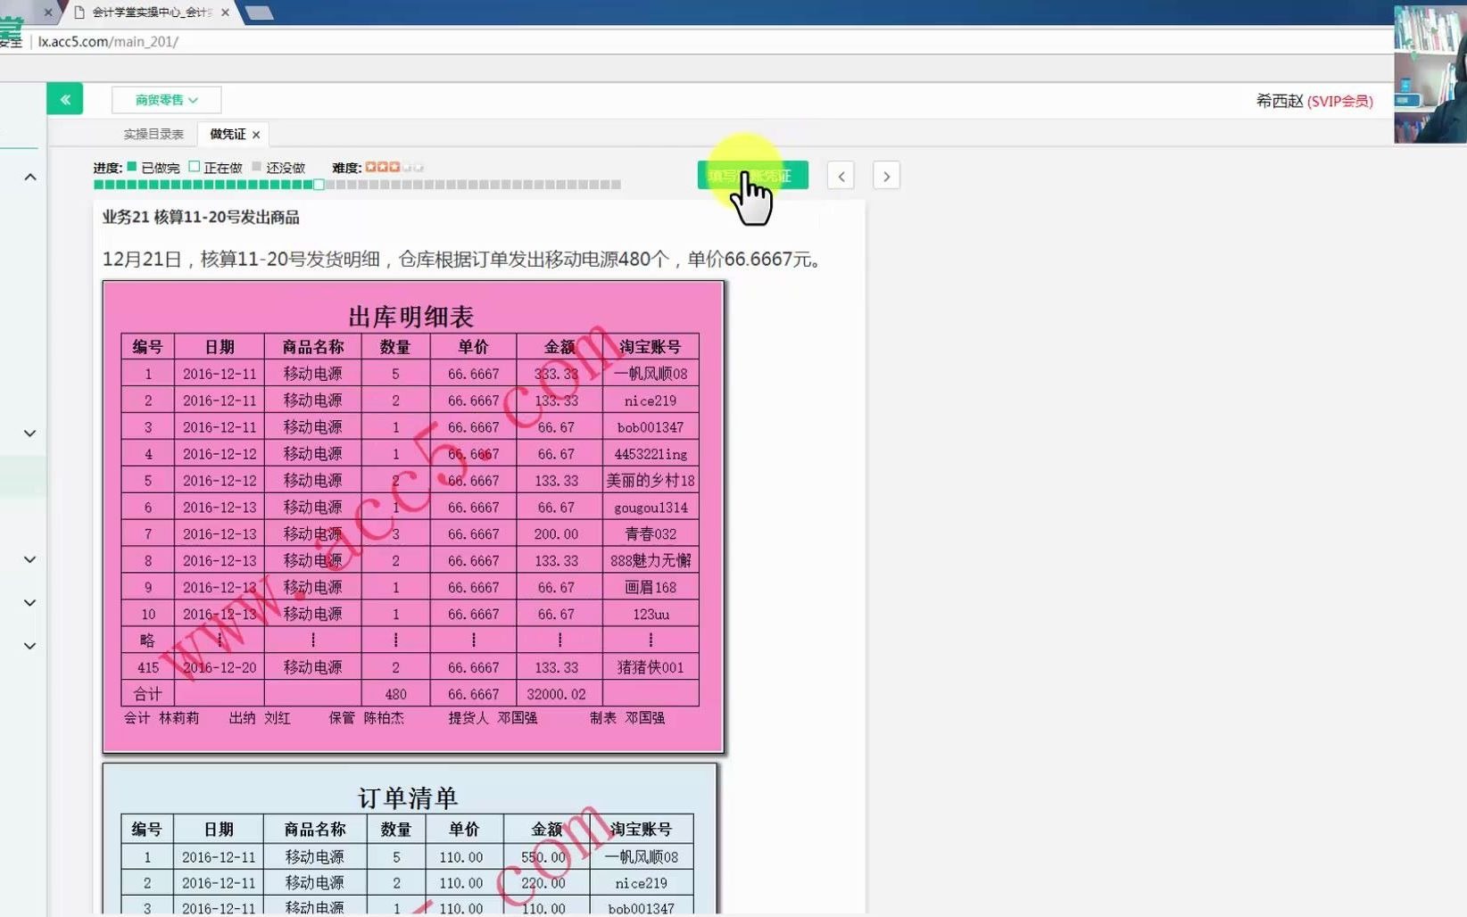Click the cell 画眉168

coord(651,588)
